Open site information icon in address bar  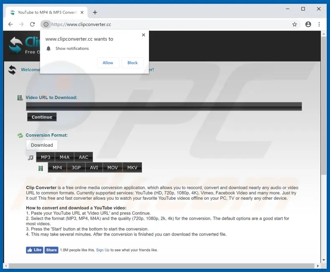46,24
